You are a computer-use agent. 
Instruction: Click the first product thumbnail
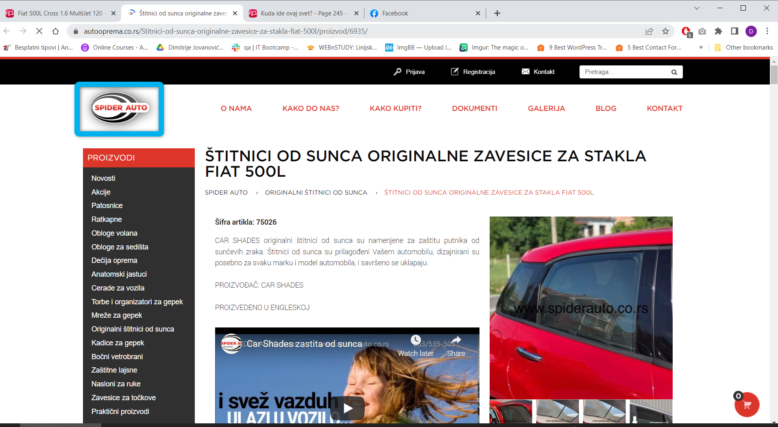coord(511,412)
